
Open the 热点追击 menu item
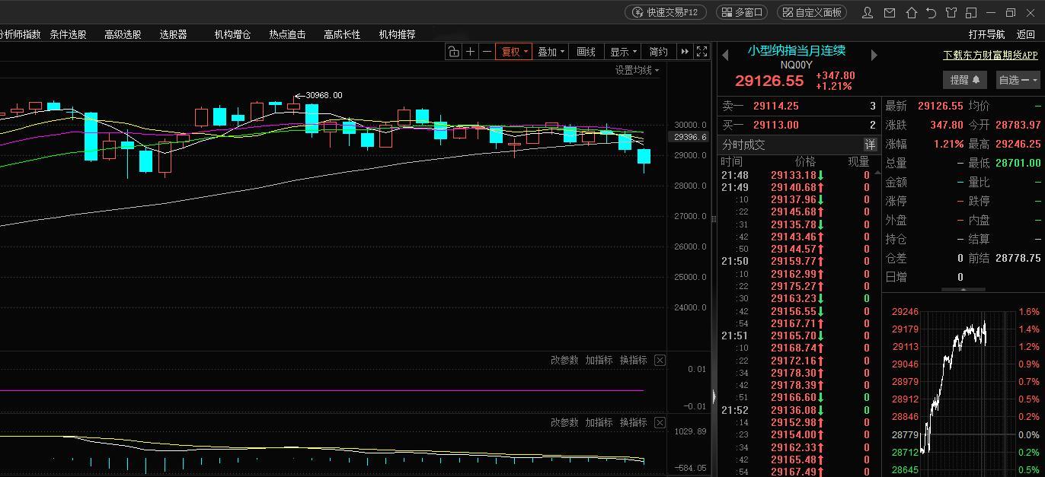tap(287, 34)
